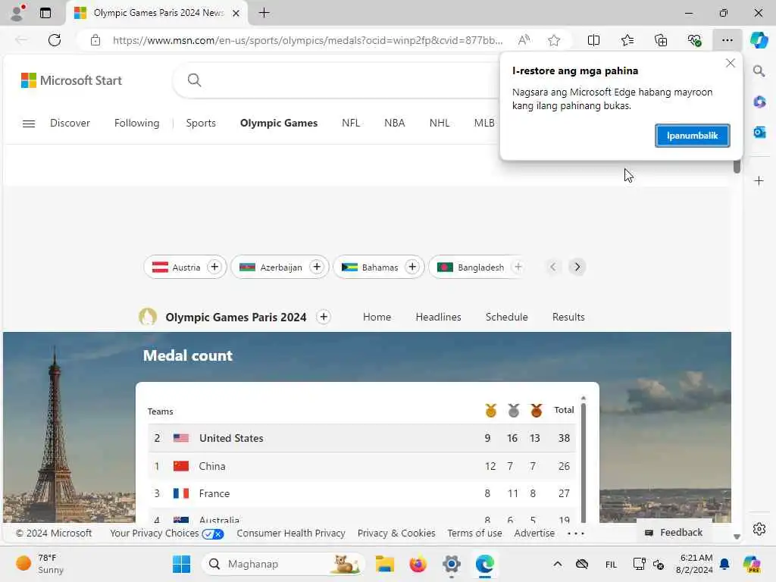Open the hamburger navigation menu
The width and height of the screenshot is (776, 582).
click(29, 124)
